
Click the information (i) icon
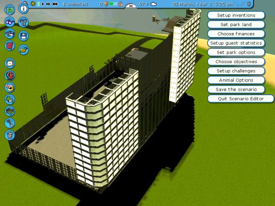pyautogui.click(x=23, y=8)
